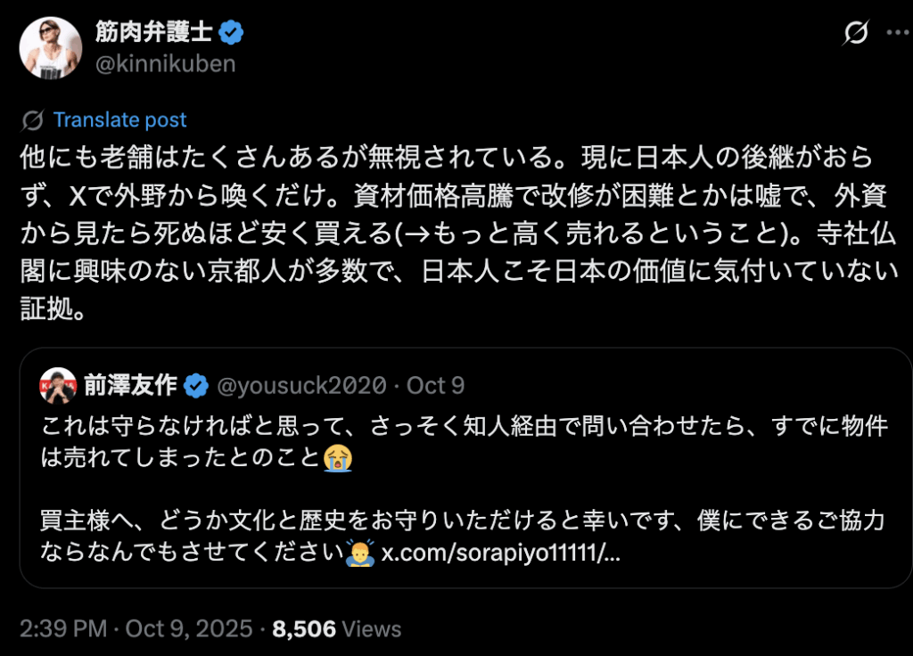Click 前澤友作's small avatar in quoted post

pyautogui.click(x=56, y=386)
